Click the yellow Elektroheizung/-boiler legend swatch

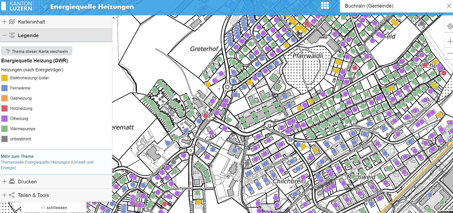(4, 78)
